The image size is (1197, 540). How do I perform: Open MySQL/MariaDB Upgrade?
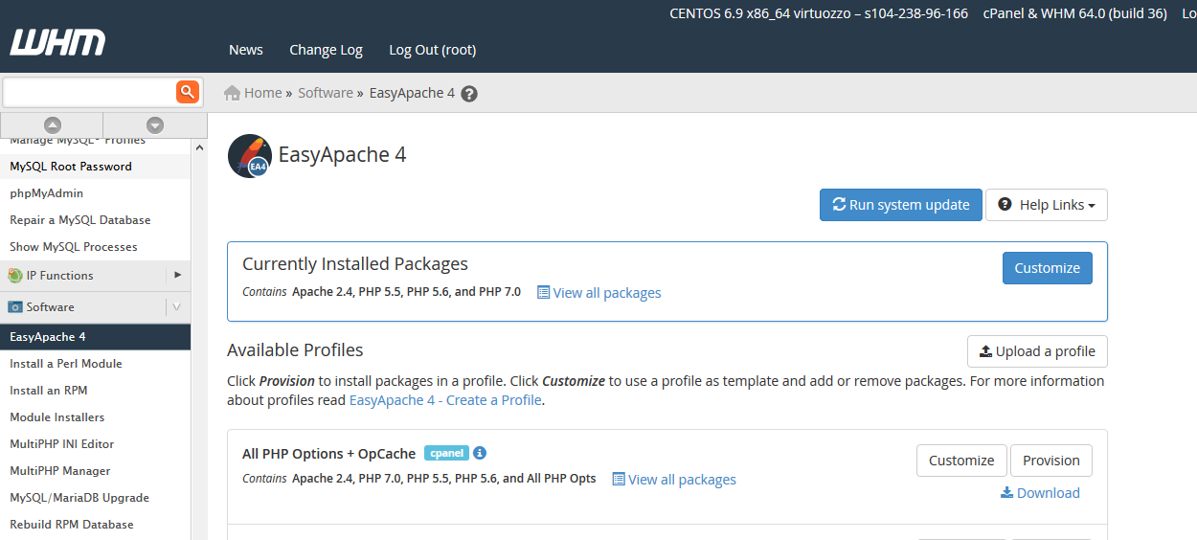96,498
